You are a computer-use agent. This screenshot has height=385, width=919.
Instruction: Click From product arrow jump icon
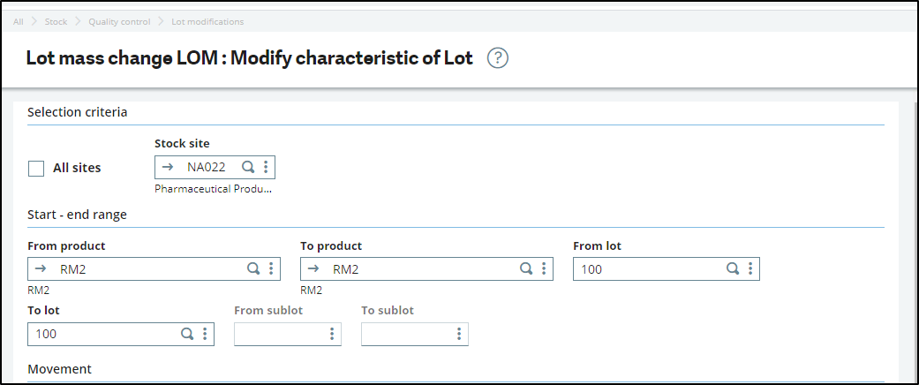[x=40, y=268]
